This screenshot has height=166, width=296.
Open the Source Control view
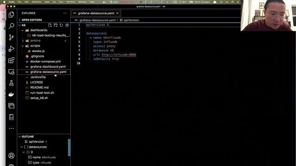tap(11, 37)
